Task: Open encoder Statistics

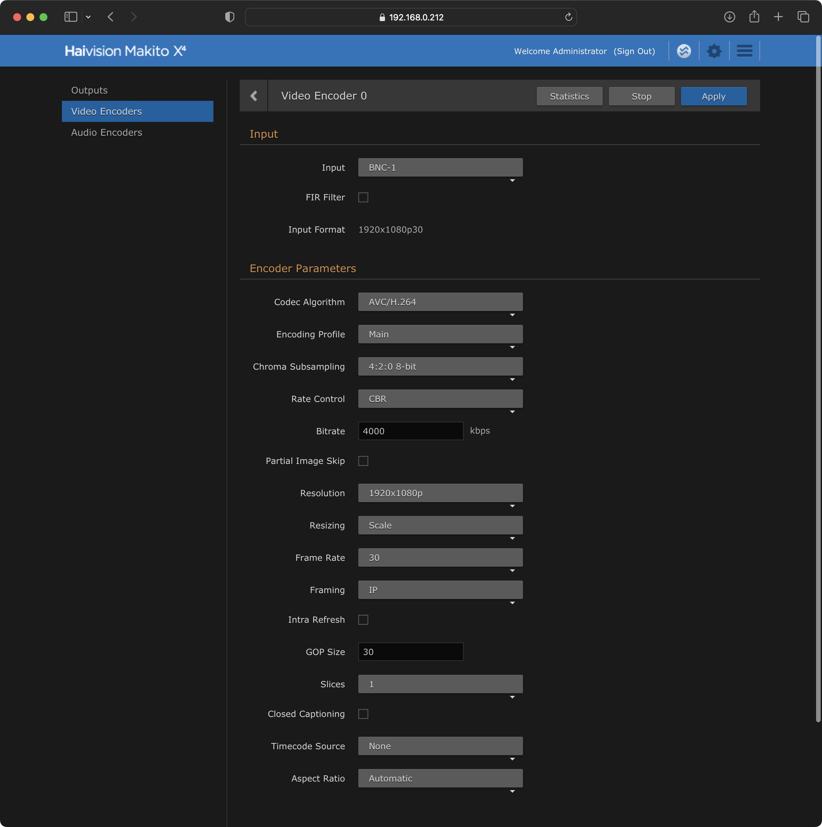Action: (569, 96)
